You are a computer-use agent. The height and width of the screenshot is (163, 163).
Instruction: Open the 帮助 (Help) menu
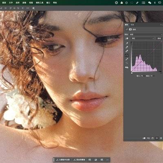(x=55, y=2)
